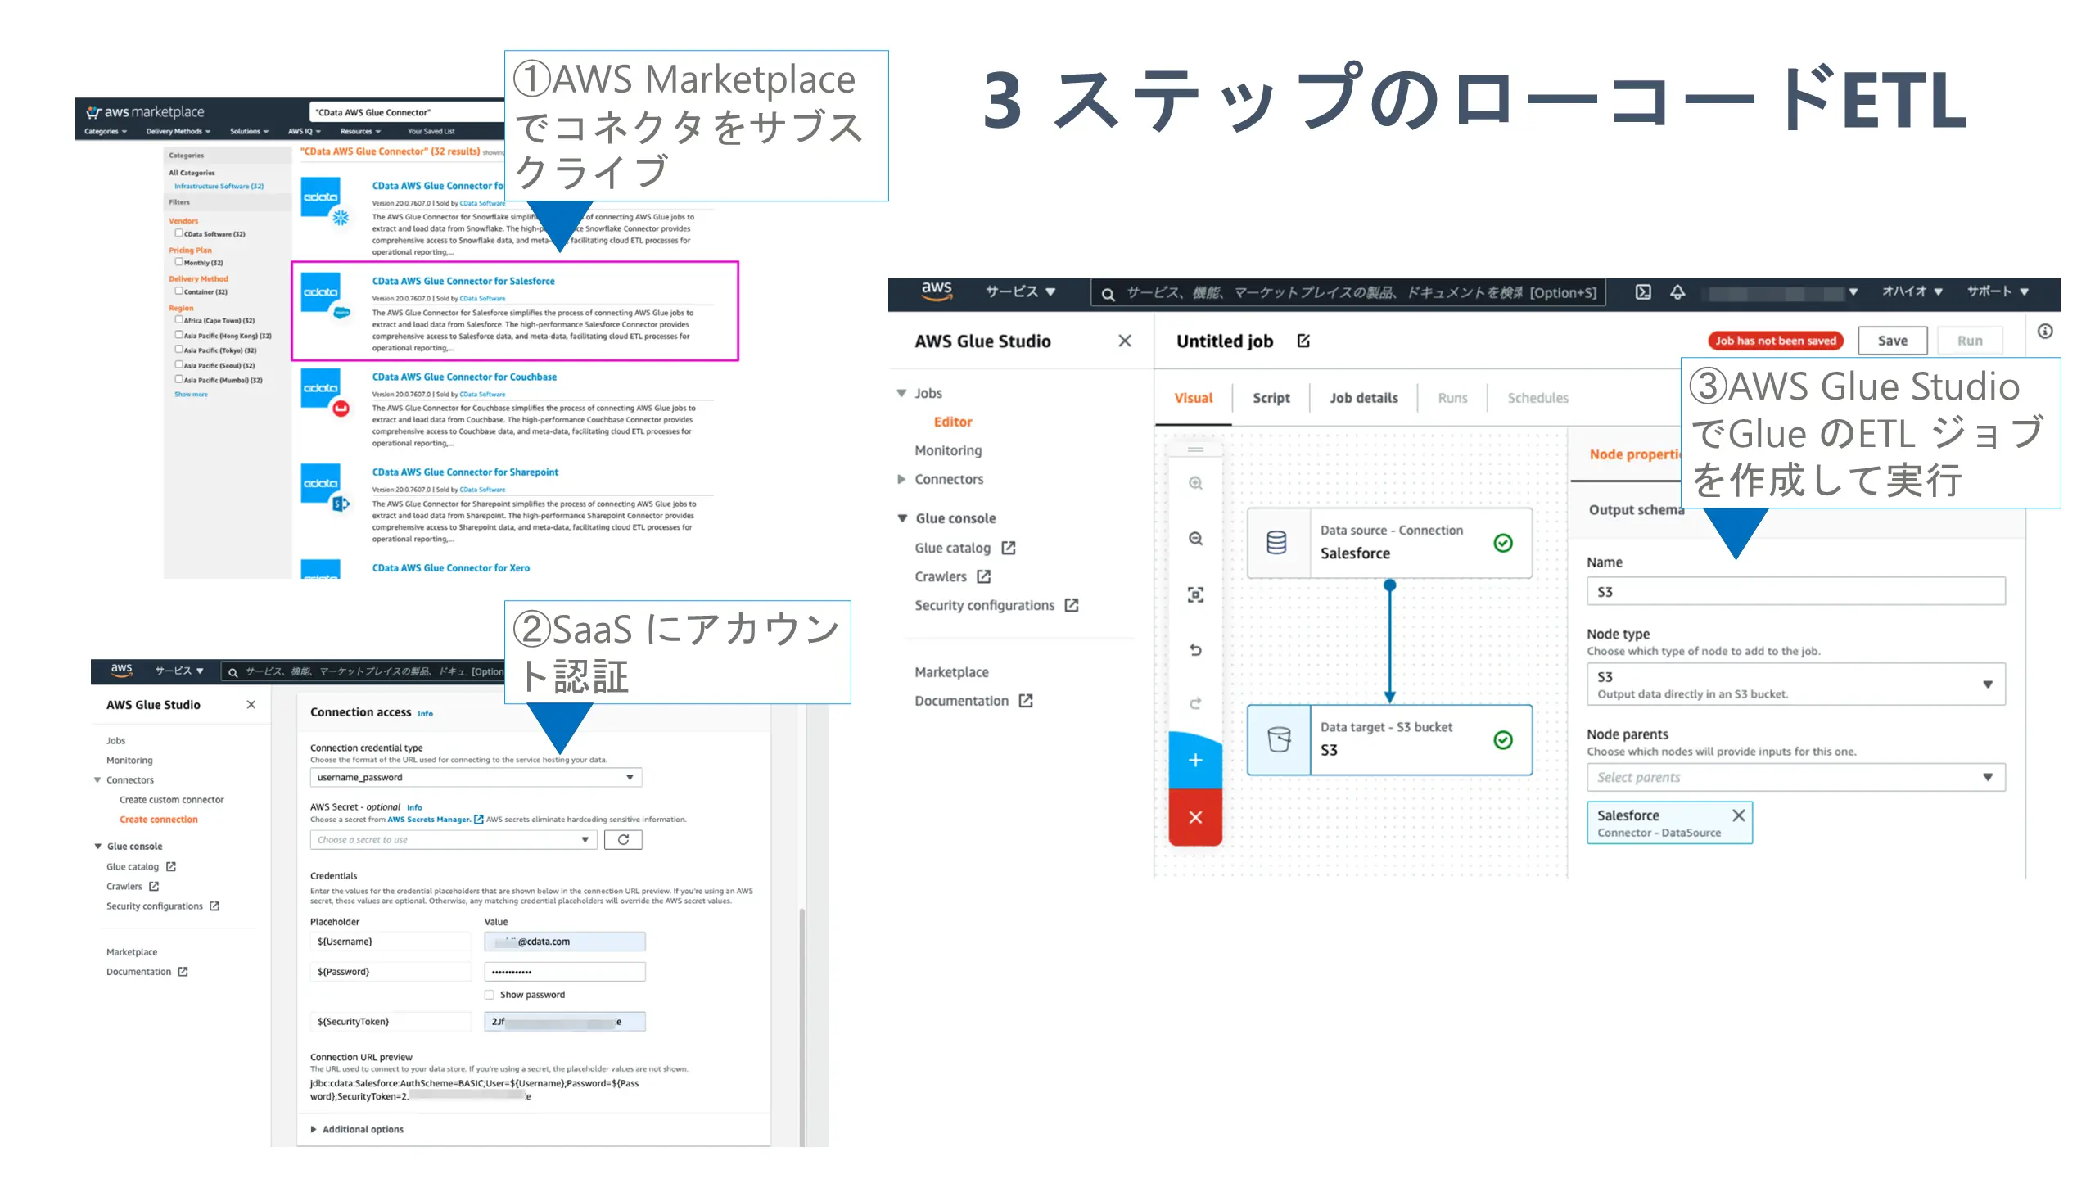Refresh the AWS secrets list
Screen dimensions: 2095x1179
623,840
